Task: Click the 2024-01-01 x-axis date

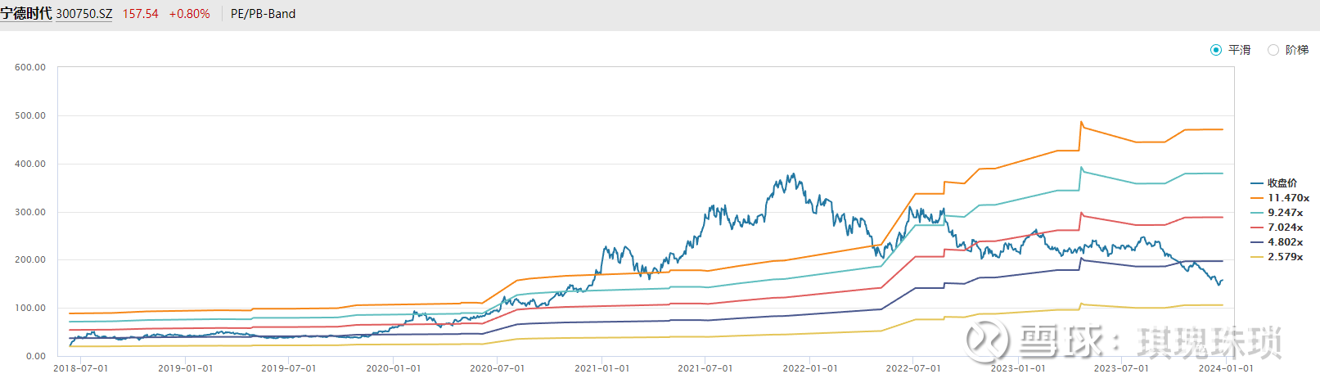Action: click(x=1225, y=368)
